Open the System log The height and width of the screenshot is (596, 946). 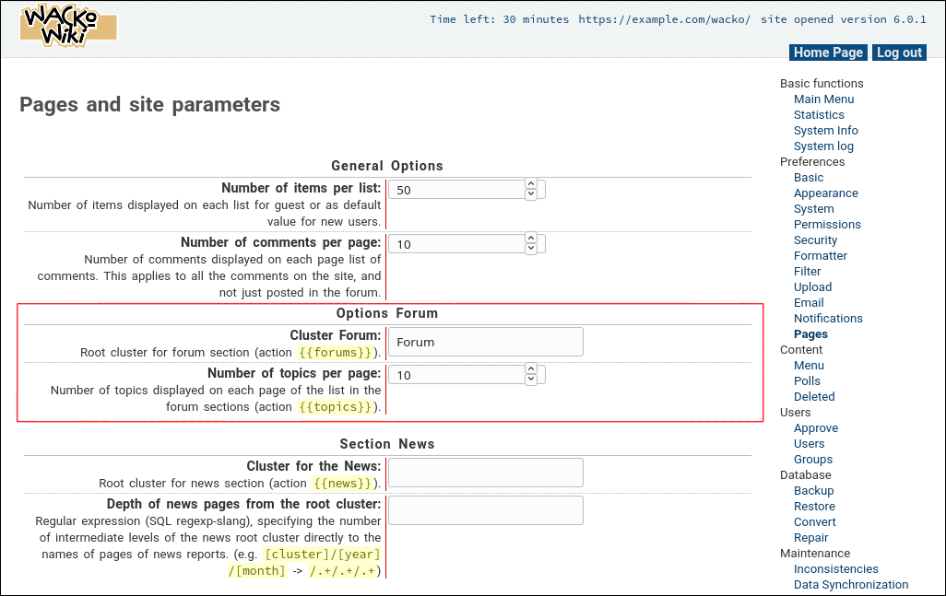coord(823,146)
